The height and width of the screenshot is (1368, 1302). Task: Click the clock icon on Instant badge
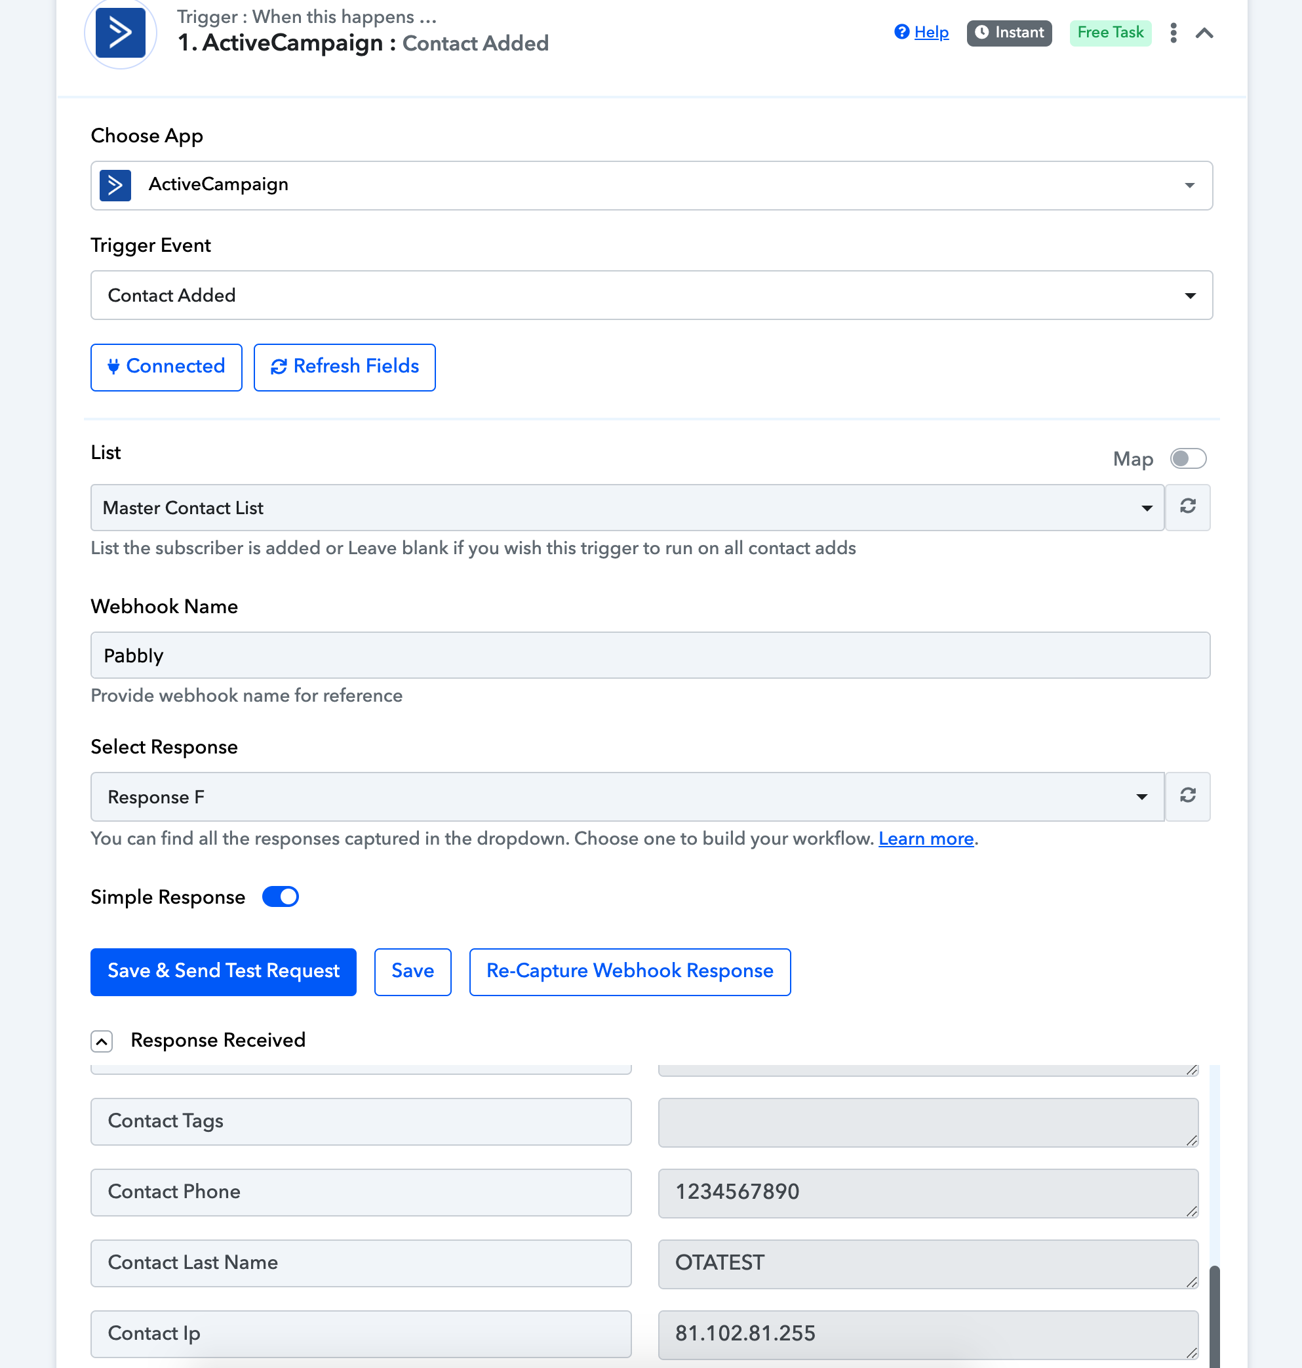[981, 33]
